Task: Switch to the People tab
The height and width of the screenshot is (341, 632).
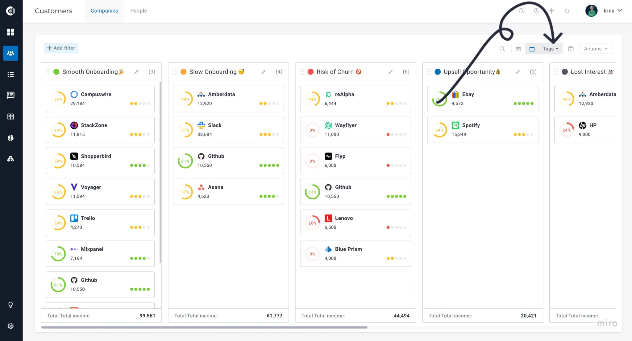Action: click(139, 11)
